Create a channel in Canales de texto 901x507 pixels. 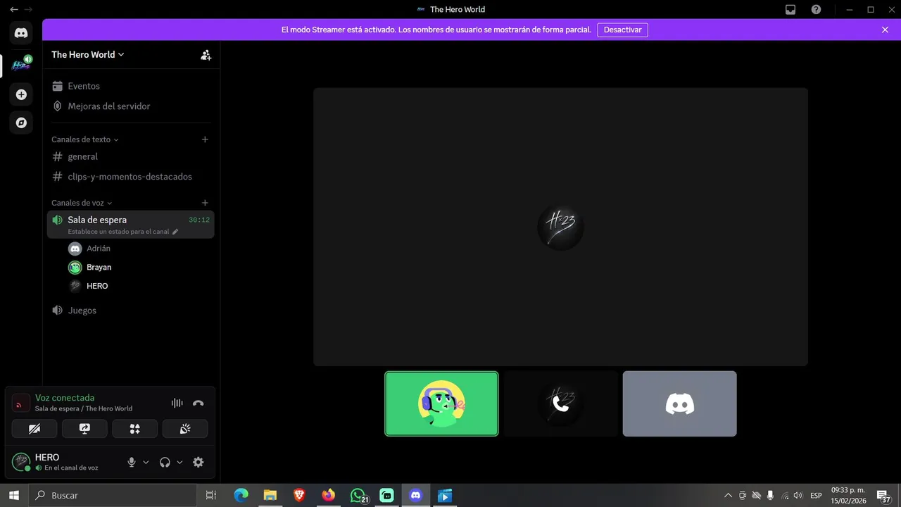pos(205,139)
